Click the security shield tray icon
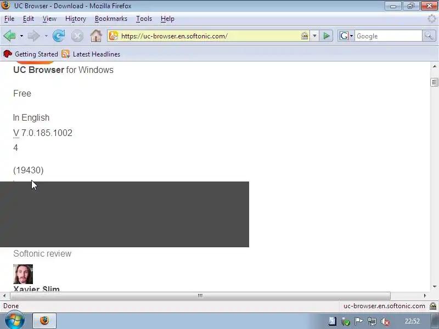This screenshot has width=439, height=329. tap(346, 321)
